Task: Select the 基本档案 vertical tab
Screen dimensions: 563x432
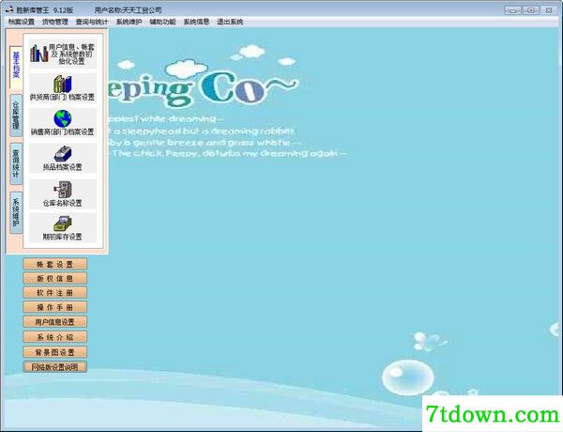Action: 16,67
